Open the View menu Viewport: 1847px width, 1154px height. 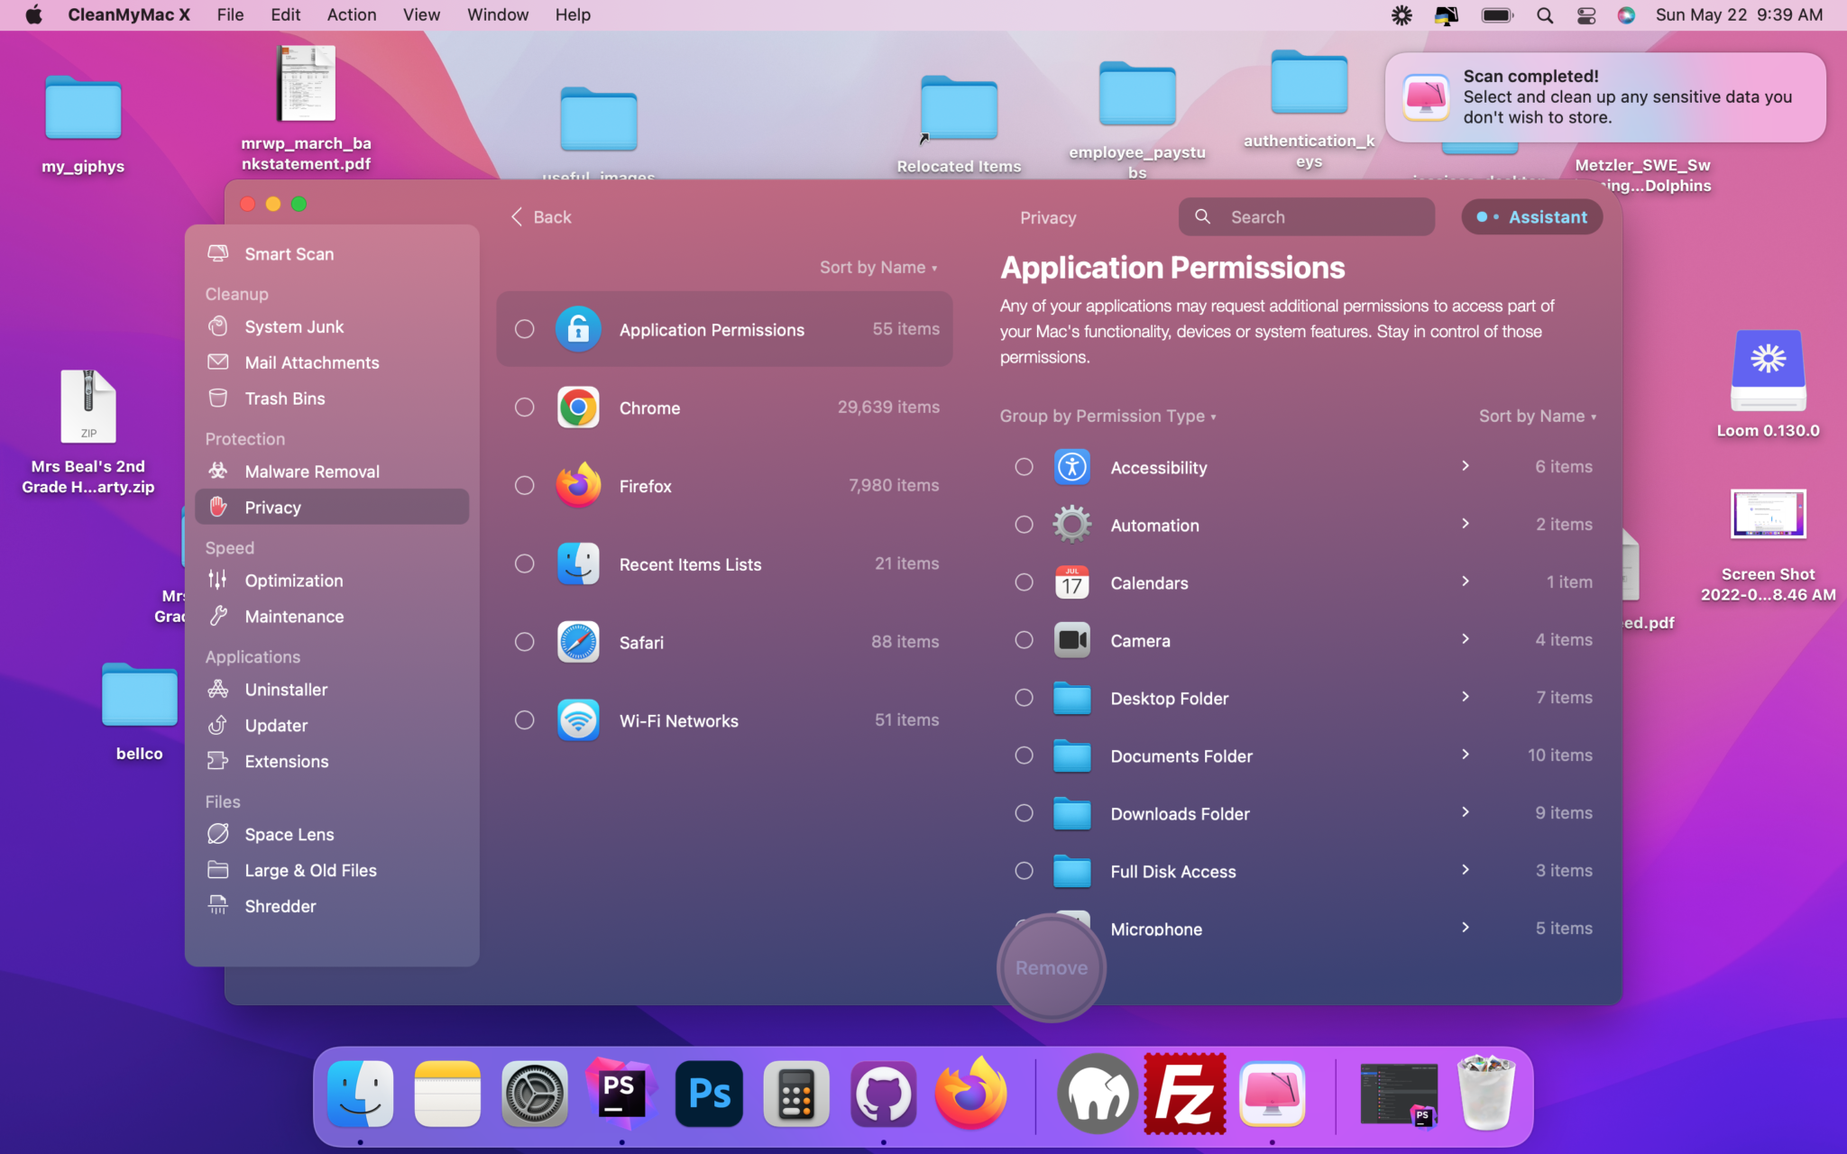click(x=421, y=15)
